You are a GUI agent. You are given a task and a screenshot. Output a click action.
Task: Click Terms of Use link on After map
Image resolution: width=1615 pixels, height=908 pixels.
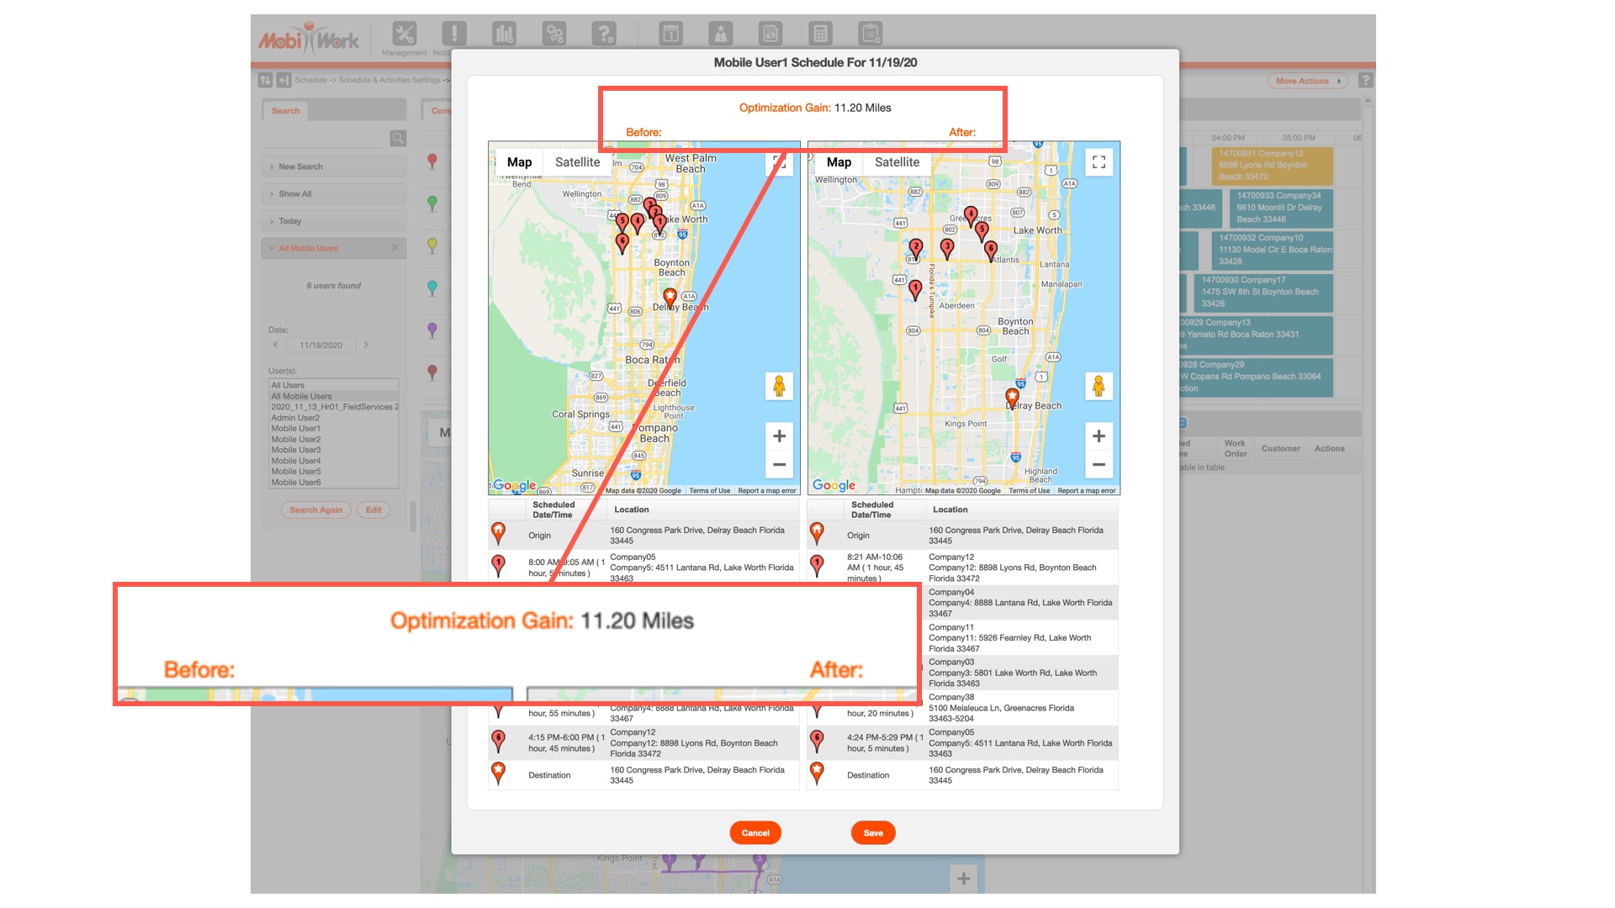coord(1029,491)
